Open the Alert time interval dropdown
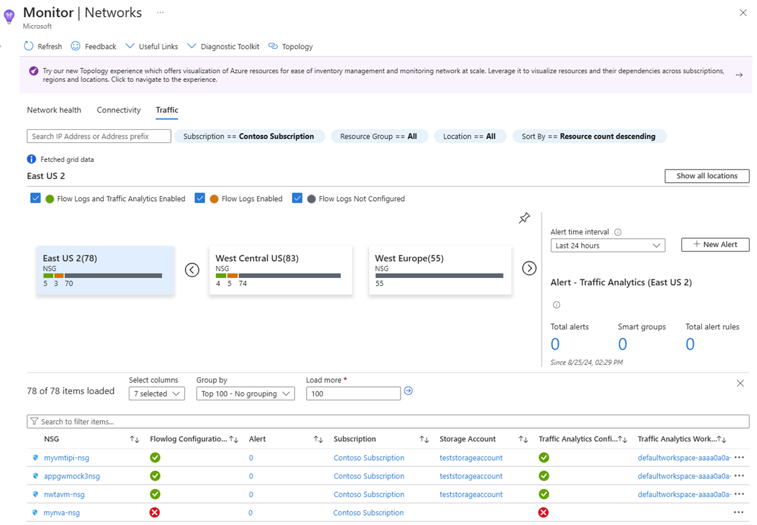 pyautogui.click(x=607, y=245)
